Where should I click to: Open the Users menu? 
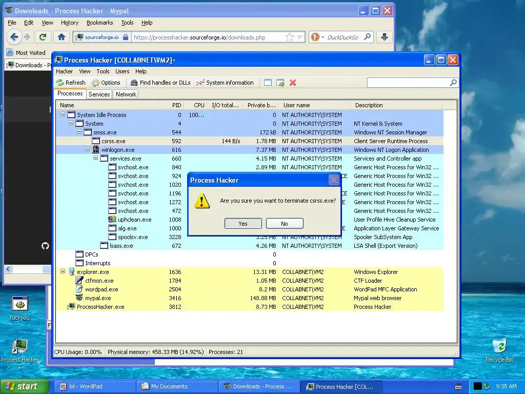click(x=122, y=71)
